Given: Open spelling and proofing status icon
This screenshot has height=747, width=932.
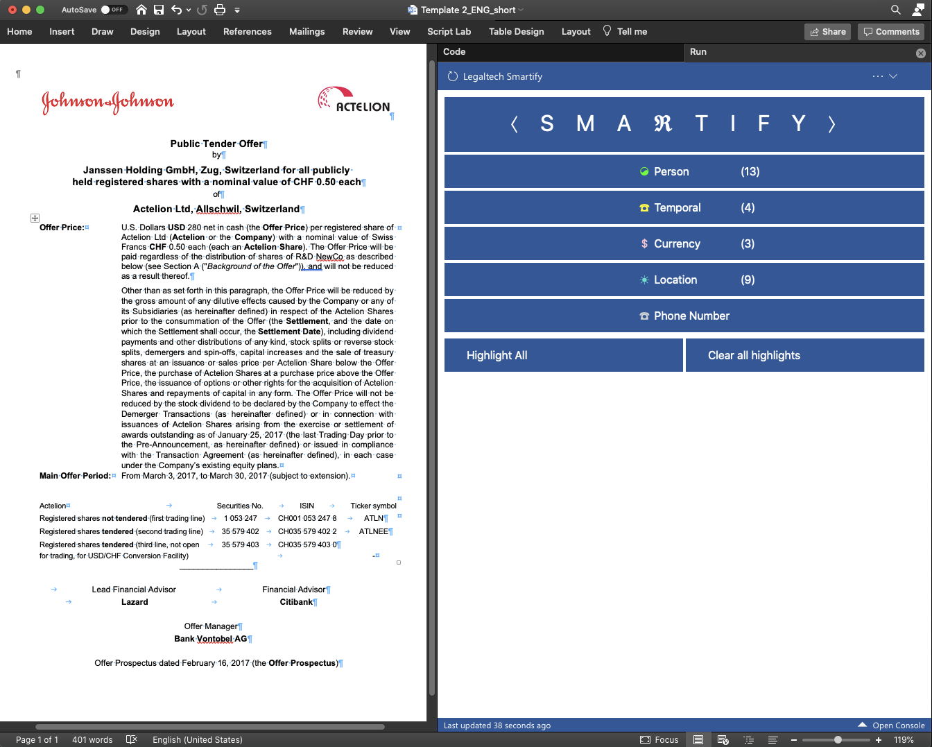Looking at the screenshot, I should [x=132, y=739].
